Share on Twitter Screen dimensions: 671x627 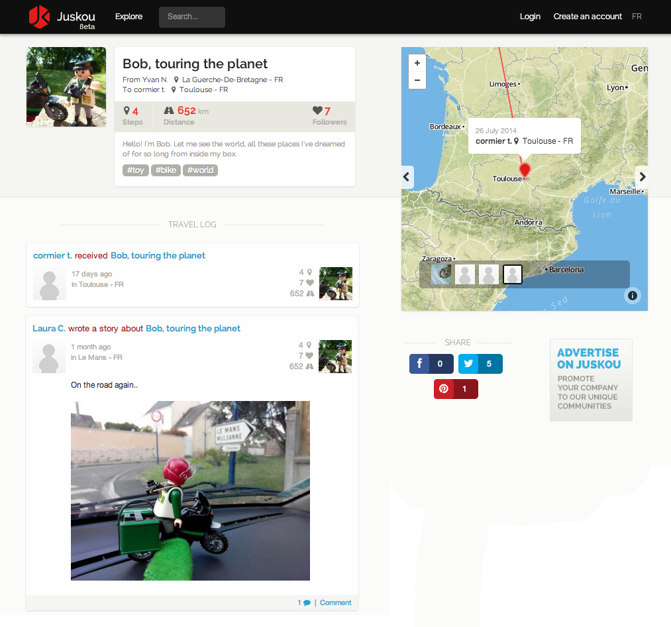480,364
